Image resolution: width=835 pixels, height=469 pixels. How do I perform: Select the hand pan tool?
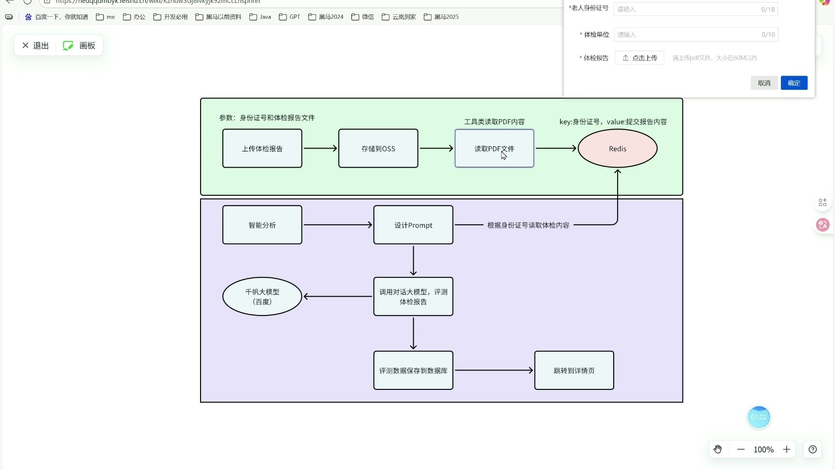point(718,449)
